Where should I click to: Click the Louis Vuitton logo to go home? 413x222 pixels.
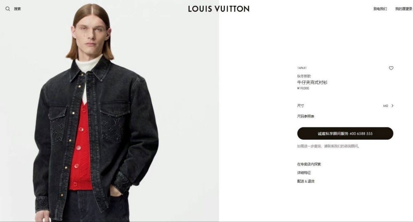click(x=219, y=9)
